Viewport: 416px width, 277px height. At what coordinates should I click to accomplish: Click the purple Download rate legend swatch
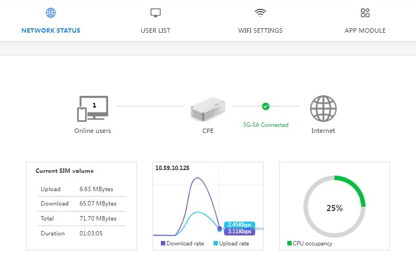(163, 243)
